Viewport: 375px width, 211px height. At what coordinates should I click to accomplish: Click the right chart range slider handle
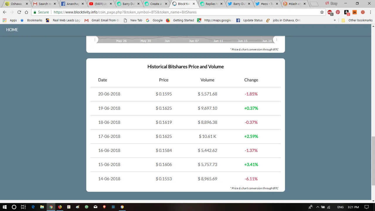(x=276, y=40)
